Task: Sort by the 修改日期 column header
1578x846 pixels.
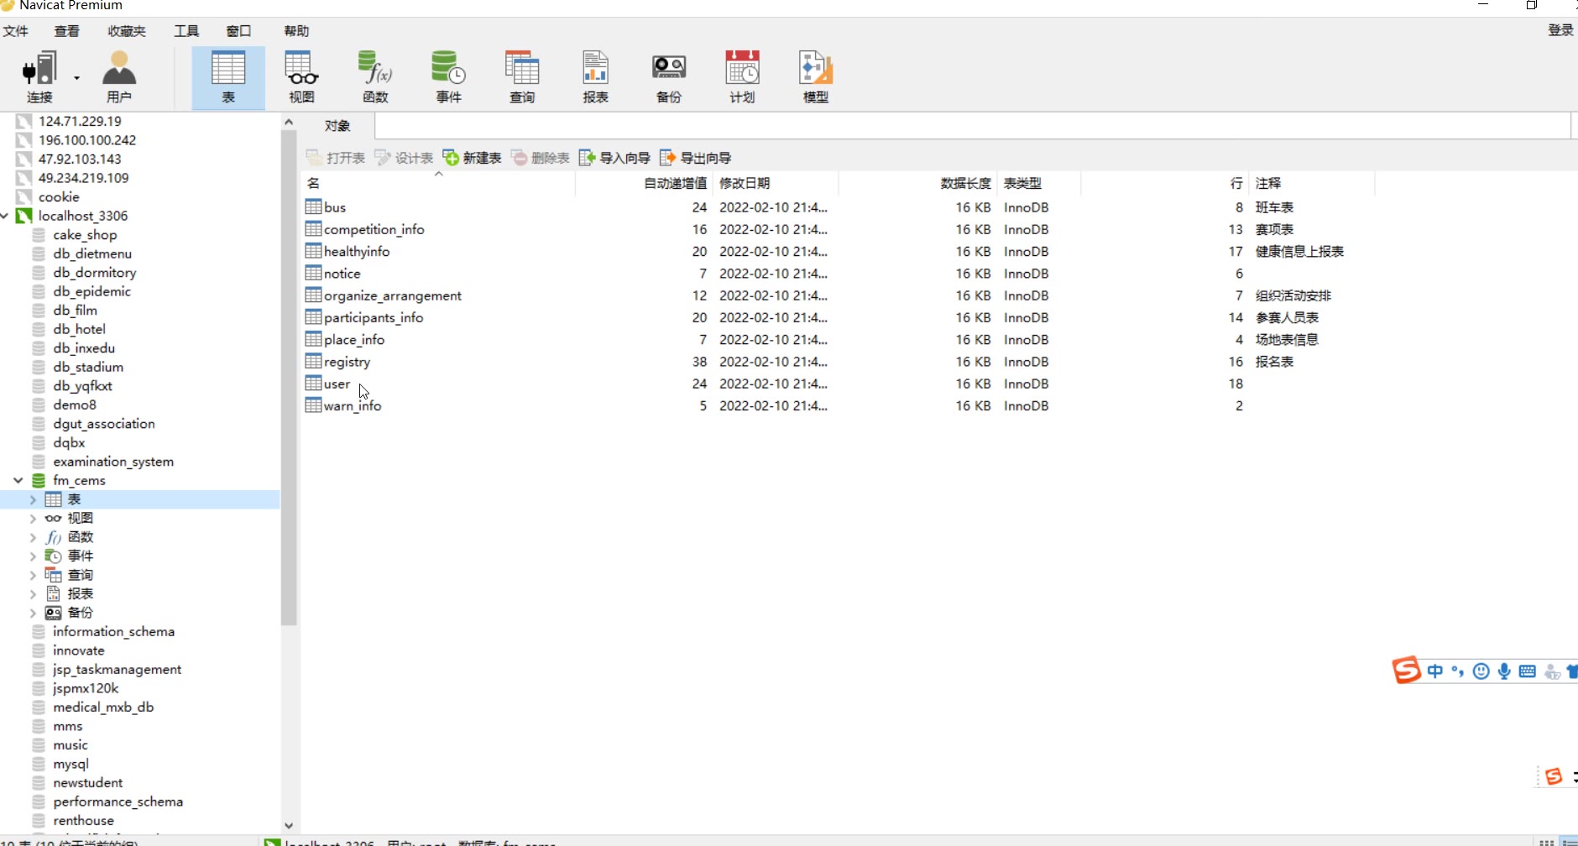Action: 776,183
